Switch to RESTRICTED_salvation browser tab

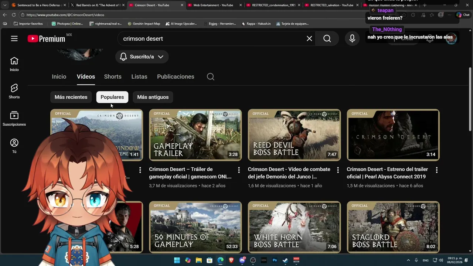tap(331, 5)
